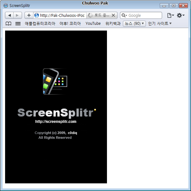Open Top Sites grid icon
This screenshot has height=191, width=191.
18,24
